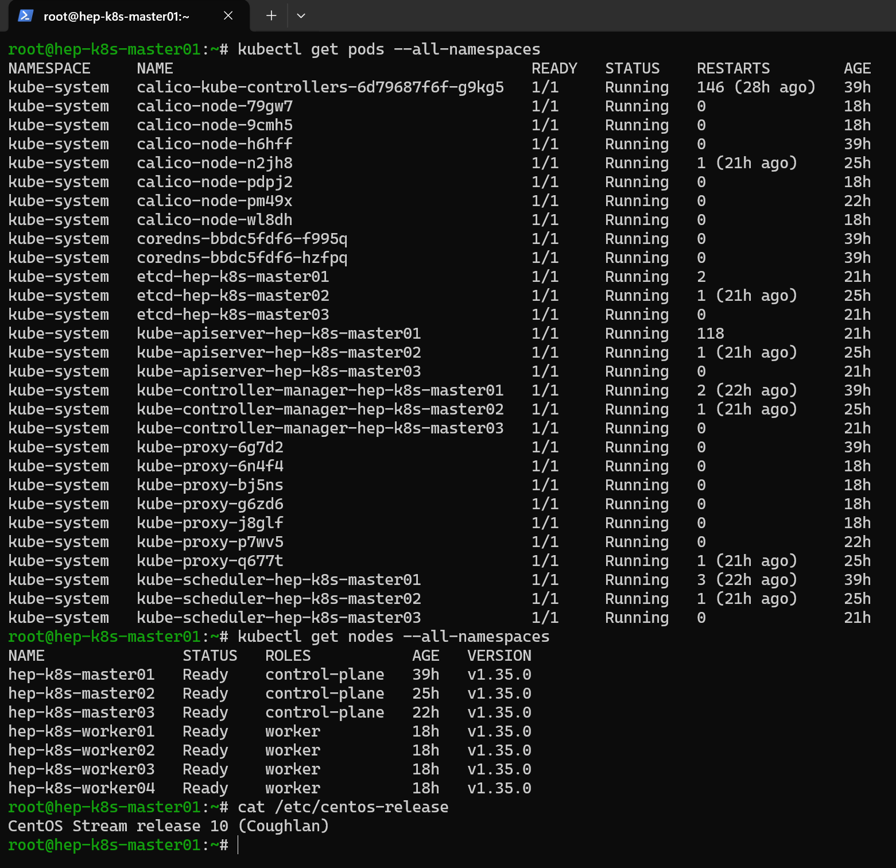Click the 'kubectl get nodes --all-namespaces' command text

coord(393,637)
